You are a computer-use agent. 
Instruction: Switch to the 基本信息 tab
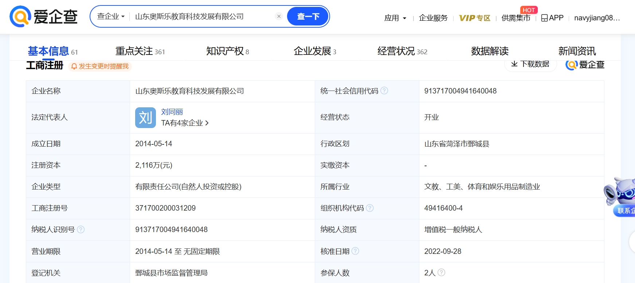click(x=52, y=51)
